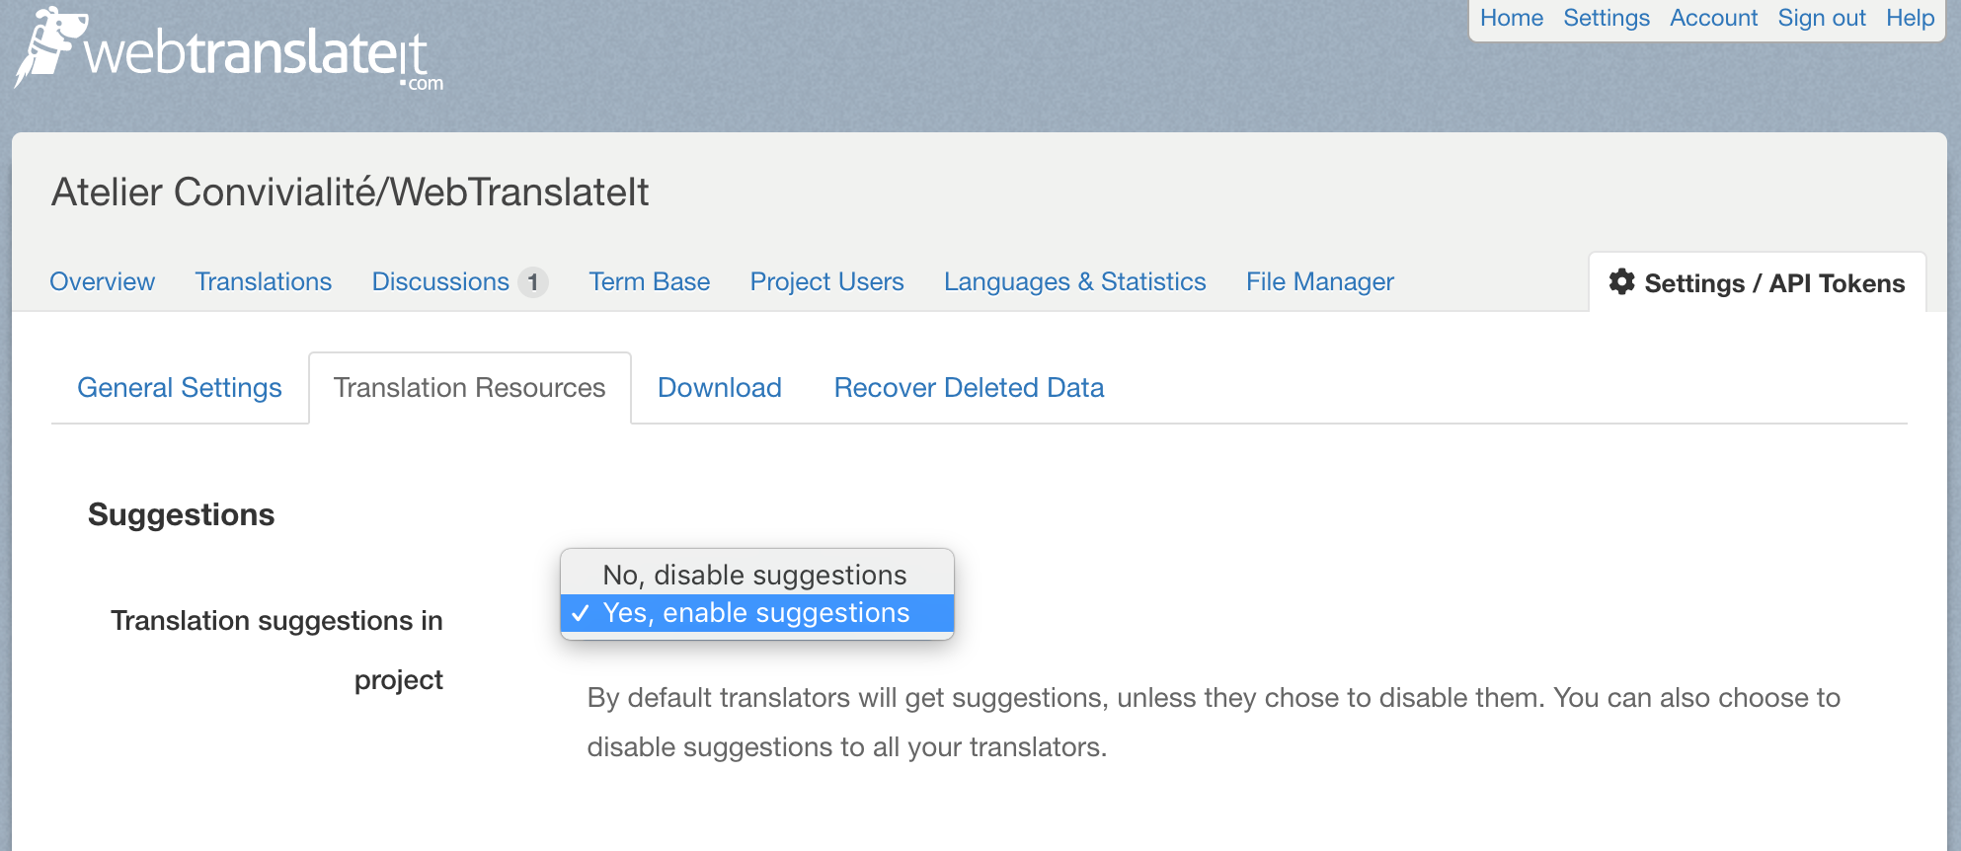Open Account from top menu
The image size is (1961, 851).
pyautogui.click(x=1713, y=18)
